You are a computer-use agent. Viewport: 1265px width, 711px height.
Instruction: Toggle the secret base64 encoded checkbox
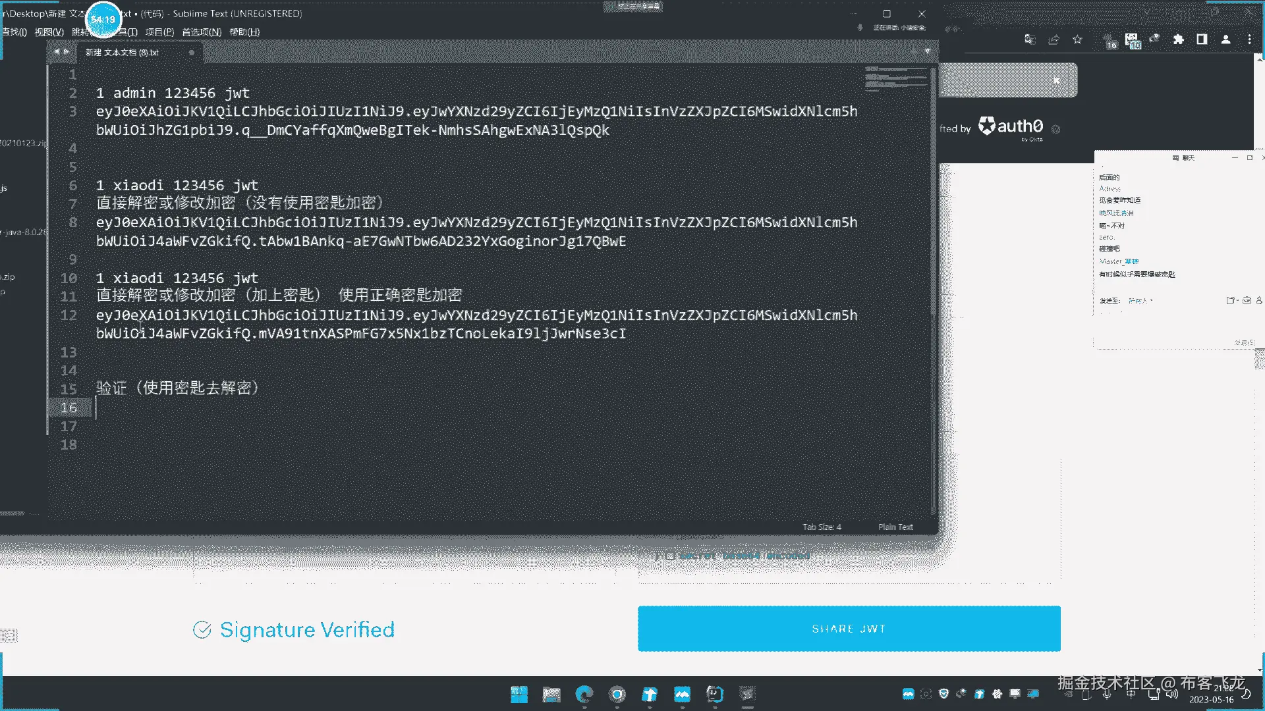click(670, 556)
